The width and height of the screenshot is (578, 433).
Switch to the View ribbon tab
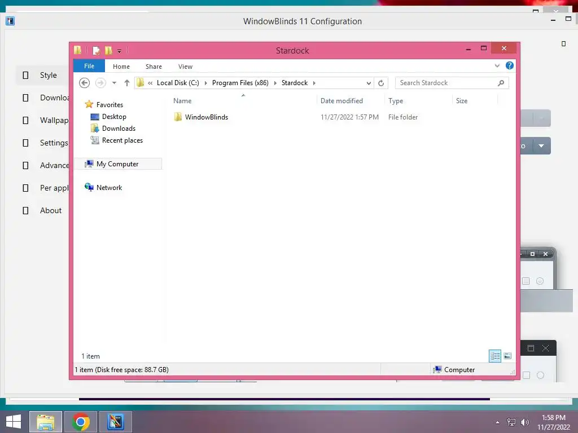[x=185, y=67]
